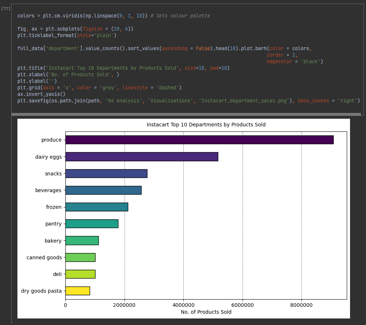Click the [77] cell execution counter
This screenshot has width=366, height=325.
coord(6,9)
